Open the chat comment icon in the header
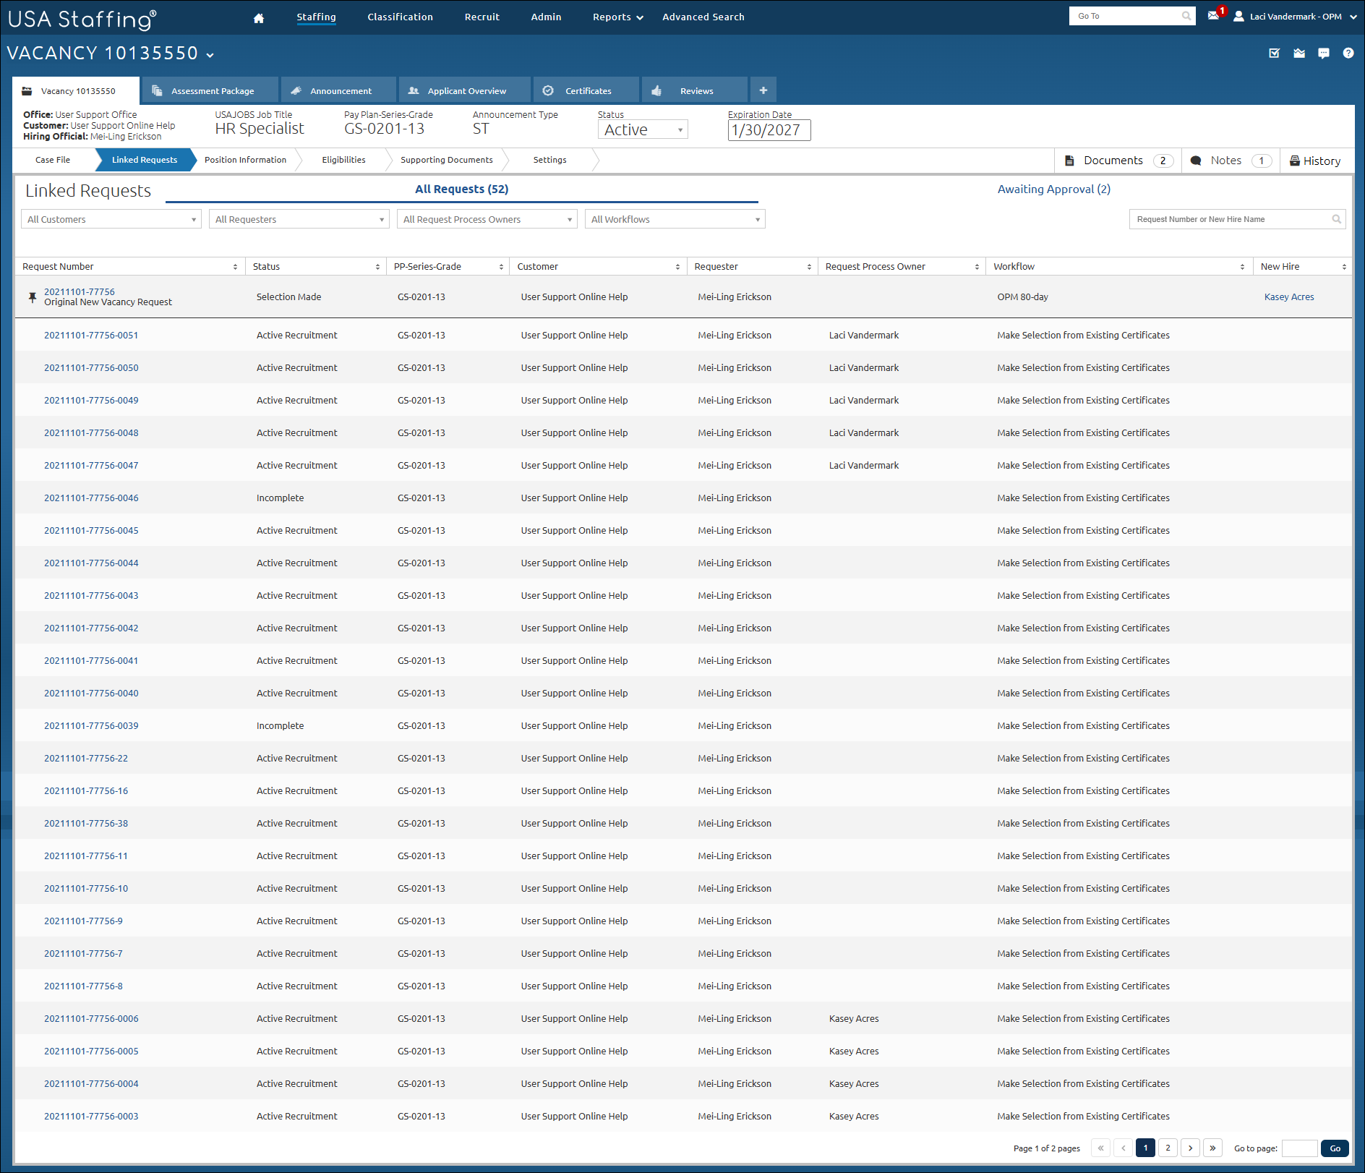Viewport: 1365px width, 1173px height. 1324,53
